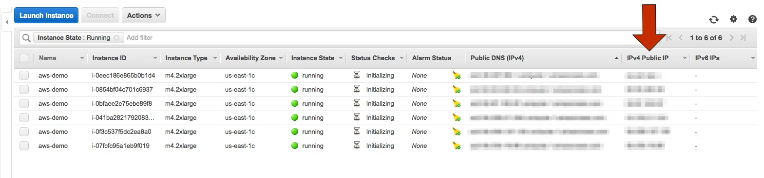Click aws-demo name in i-0854bf04c701c6937 row
Screen dimensions: 764x178
[x=53, y=89]
